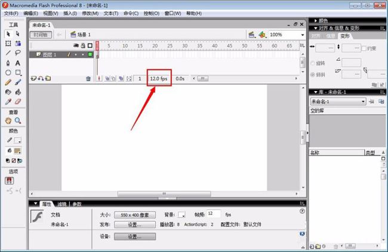
Task: Click frame 20 on the timeline ruler
Action: [x=155, y=46]
